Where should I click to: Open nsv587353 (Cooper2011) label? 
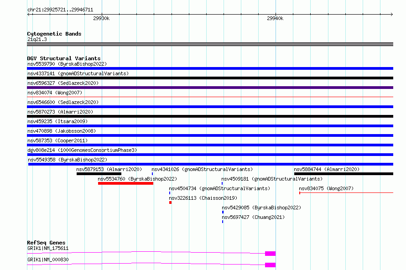(57, 140)
